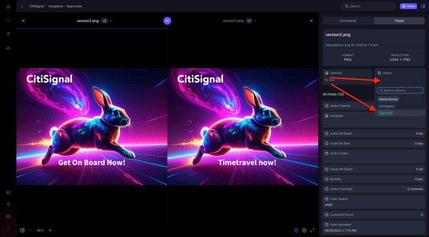Zoom out with the minus button
This screenshot has width=429, height=237.
(x=30, y=231)
